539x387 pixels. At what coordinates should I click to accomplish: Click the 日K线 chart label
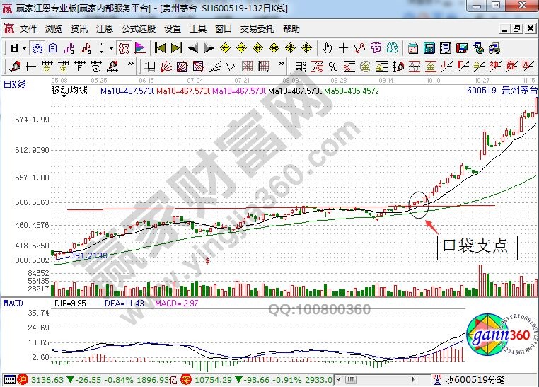[15, 83]
